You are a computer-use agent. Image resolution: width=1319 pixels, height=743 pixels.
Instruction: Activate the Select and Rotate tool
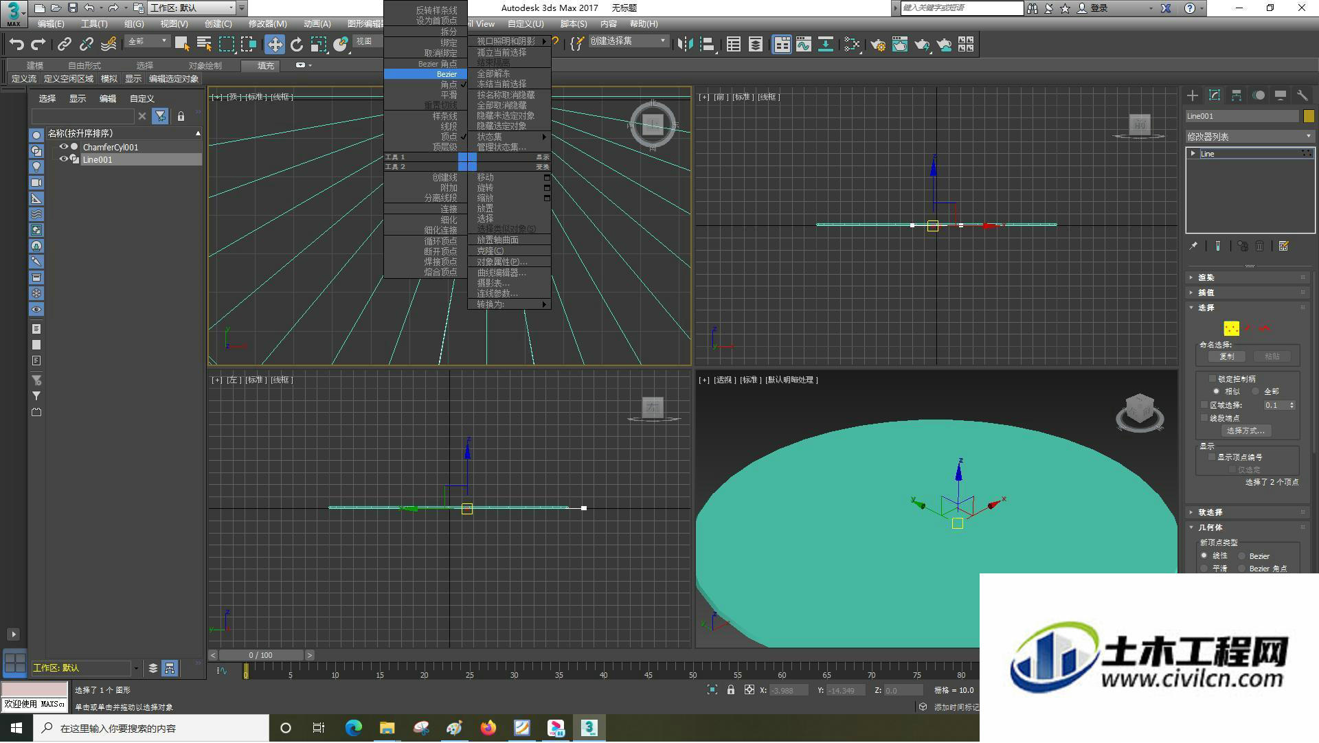point(297,45)
